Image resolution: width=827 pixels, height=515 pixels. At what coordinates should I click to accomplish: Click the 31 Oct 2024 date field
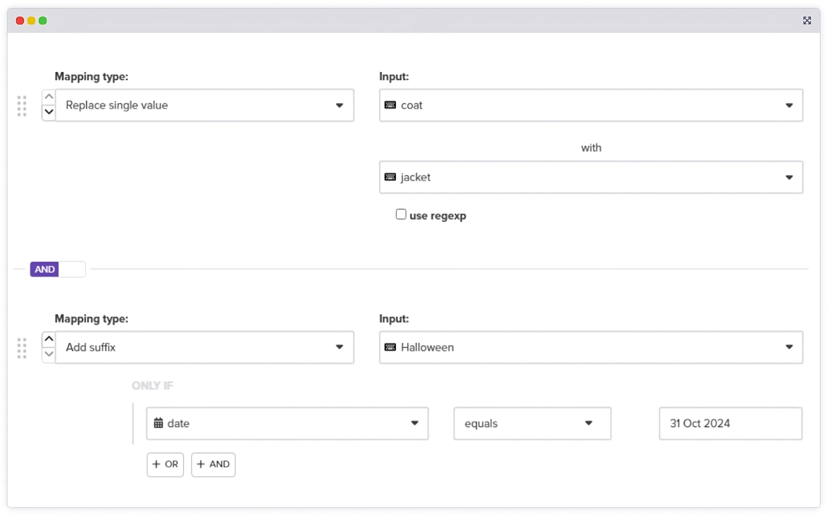pyautogui.click(x=730, y=423)
